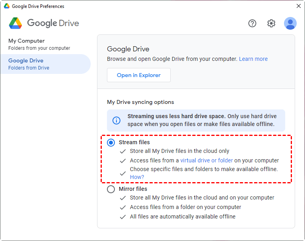Click the 'How?' link
This screenshot has width=305, height=241.
point(137,177)
